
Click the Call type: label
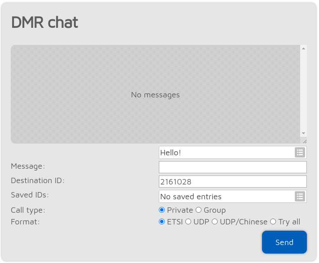click(28, 210)
